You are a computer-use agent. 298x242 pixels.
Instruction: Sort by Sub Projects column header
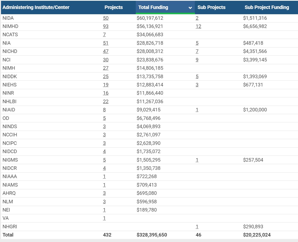[211, 7]
